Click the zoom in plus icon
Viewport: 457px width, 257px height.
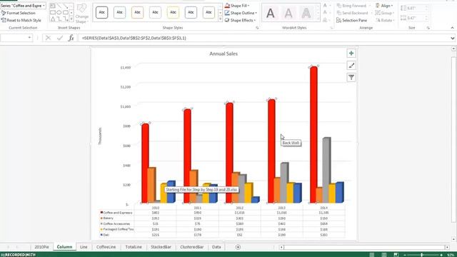[441, 255]
